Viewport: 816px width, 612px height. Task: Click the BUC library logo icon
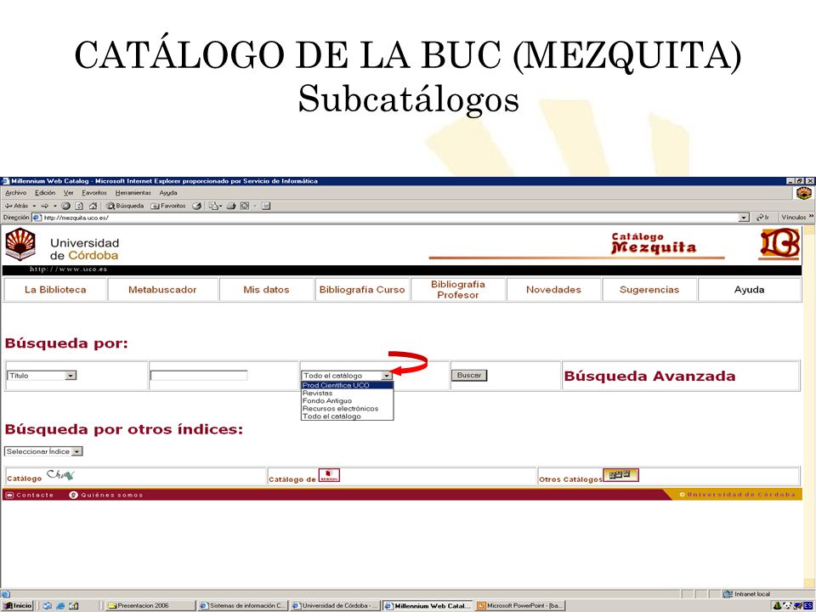pos(779,244)
